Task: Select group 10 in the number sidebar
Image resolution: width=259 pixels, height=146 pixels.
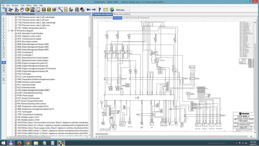Action: (4, 48)
